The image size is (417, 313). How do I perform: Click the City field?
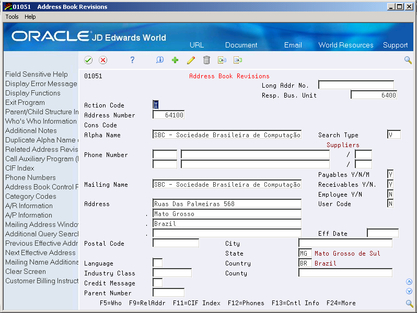345,243
